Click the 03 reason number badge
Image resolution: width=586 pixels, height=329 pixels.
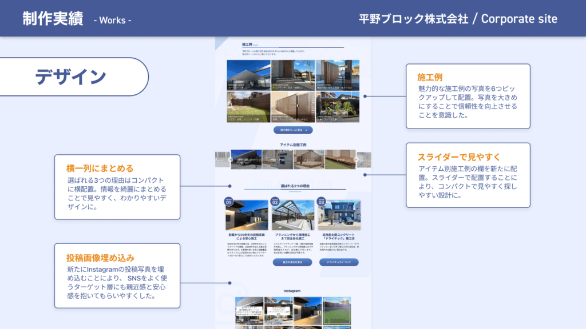321,202
